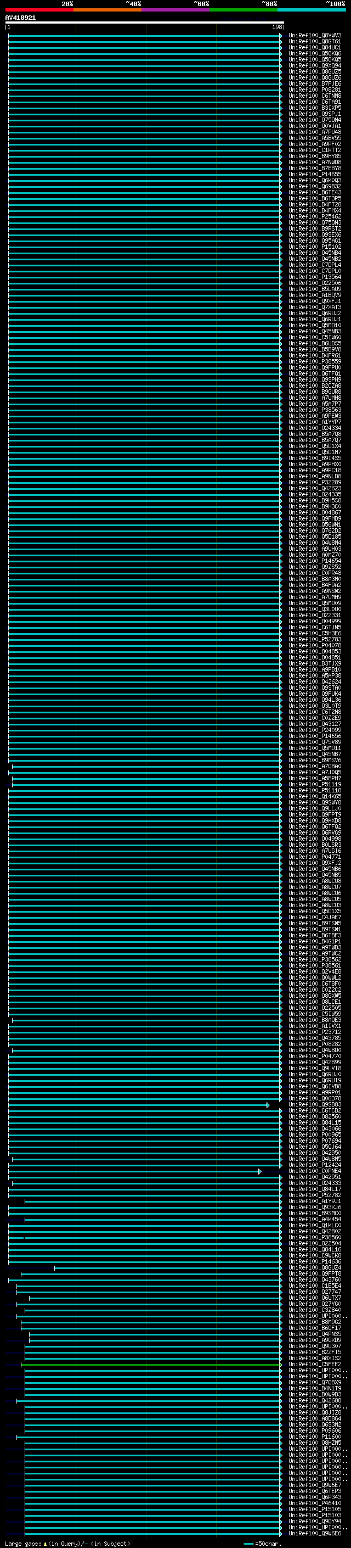Click the red 20% identity legend bar
This screenshot has height=1548, width=351.
[x=39, y=10]
